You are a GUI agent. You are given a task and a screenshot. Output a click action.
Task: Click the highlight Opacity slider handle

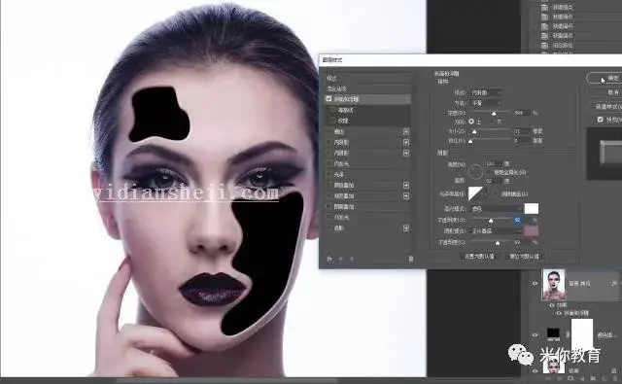click(x=491, y=220)
